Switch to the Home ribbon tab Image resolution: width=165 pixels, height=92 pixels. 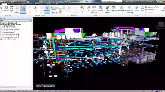coord(4,4)
